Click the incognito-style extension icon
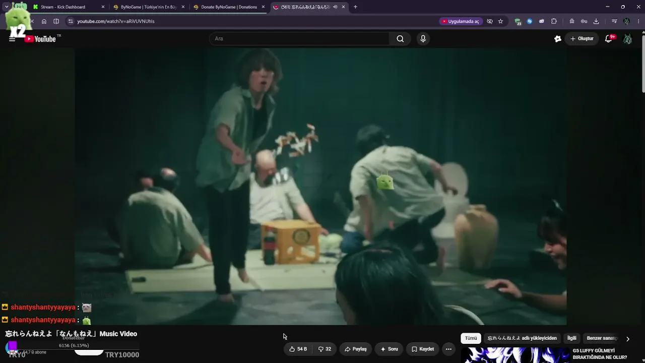 pos(572,21)
